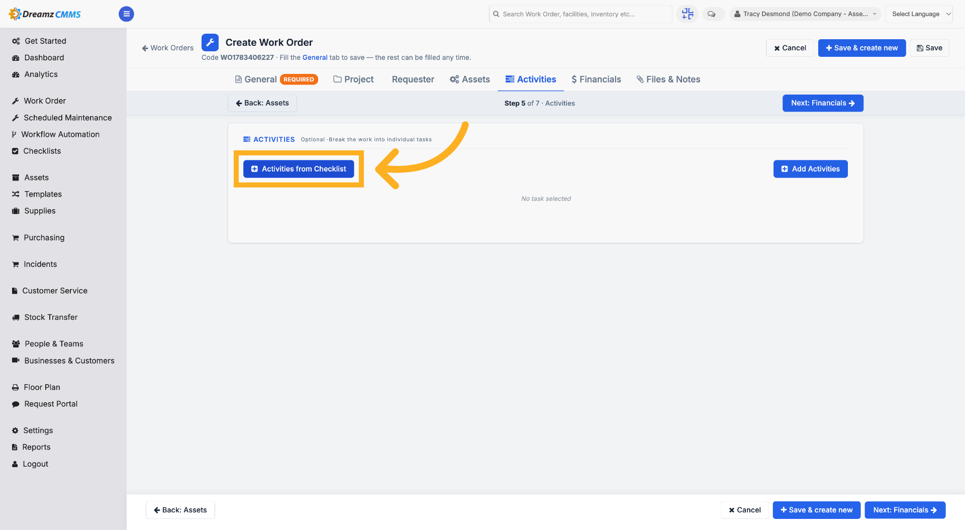Click the 'No task selected' text
Image resolution: width=965 pixels, height=530 pixels.
click(x=546, y=199)
